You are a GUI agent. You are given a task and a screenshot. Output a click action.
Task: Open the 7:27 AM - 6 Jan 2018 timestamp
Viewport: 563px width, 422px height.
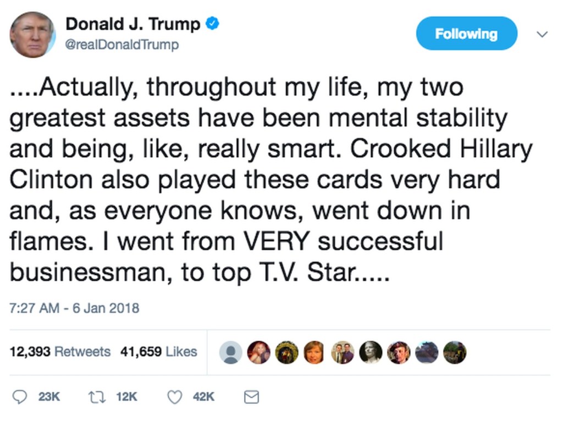click(75, 308)
